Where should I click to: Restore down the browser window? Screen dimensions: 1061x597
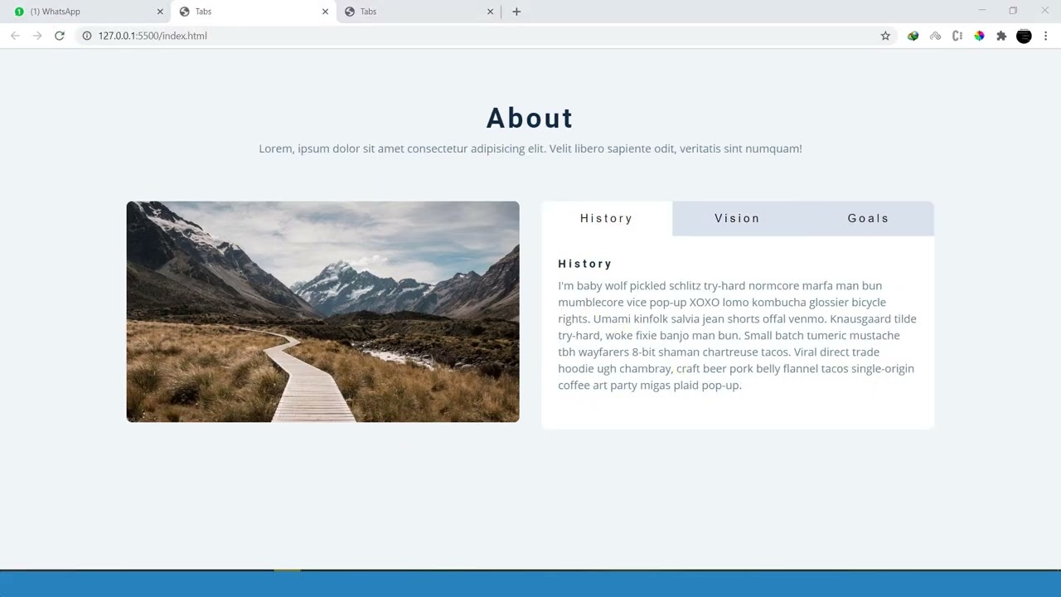1013,11
